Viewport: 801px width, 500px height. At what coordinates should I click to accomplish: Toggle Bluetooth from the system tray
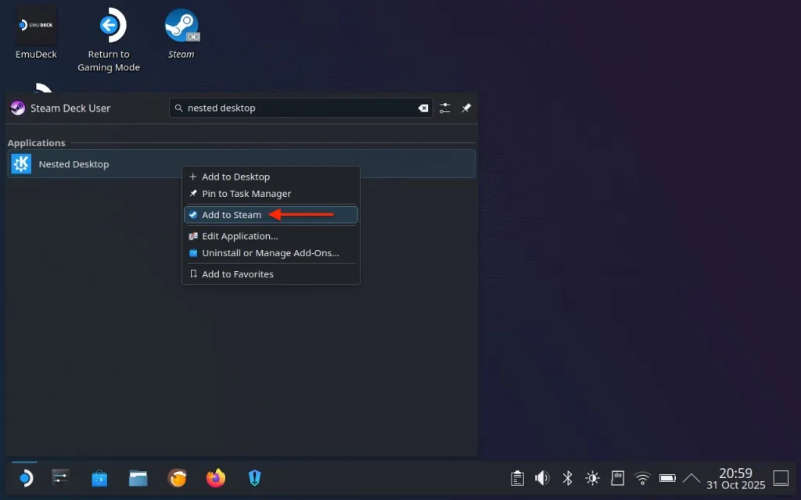point(567,477)
